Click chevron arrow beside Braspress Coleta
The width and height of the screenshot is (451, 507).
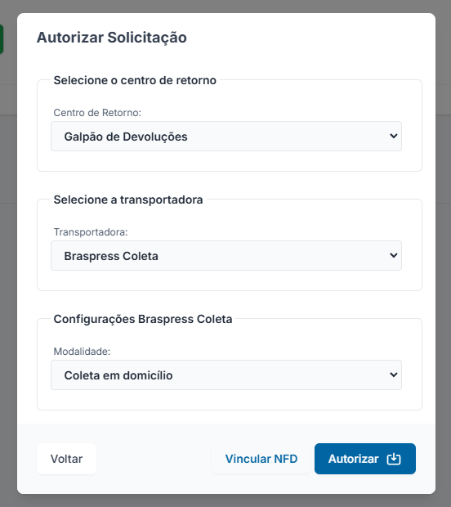[393, 255]
